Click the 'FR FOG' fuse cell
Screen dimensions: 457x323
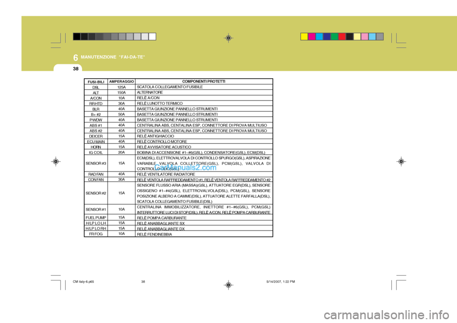96,234
